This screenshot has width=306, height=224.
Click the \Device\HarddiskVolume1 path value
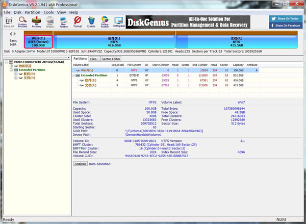[x=143, y=135]
